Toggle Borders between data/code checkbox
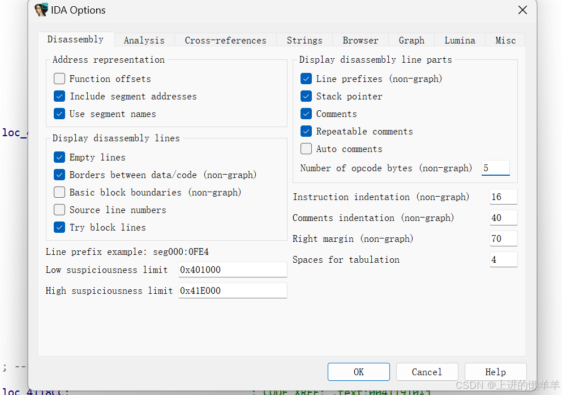 pos(59,175)
